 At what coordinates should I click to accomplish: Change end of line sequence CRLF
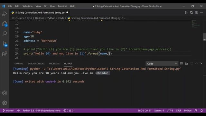coord(178,111)
